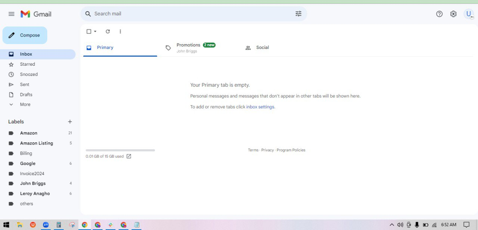Open the main menu hamburger icon
The width and height of the screenshot is (478, 230).
(12, 14)
